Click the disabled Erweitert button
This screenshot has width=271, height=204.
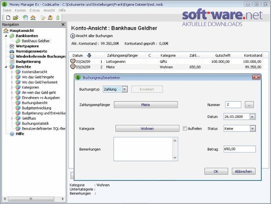[x=147, y=89]
